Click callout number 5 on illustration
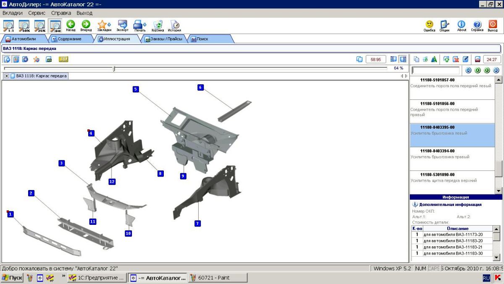 (x=136, y=89)
